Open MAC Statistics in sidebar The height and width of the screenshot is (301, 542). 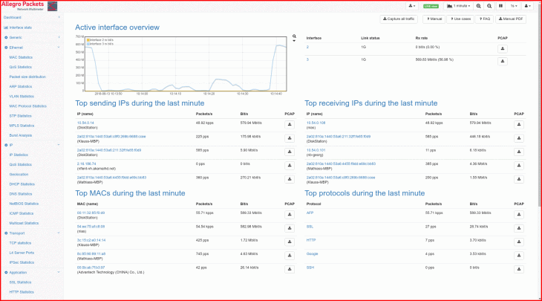[x=20, y=56]
